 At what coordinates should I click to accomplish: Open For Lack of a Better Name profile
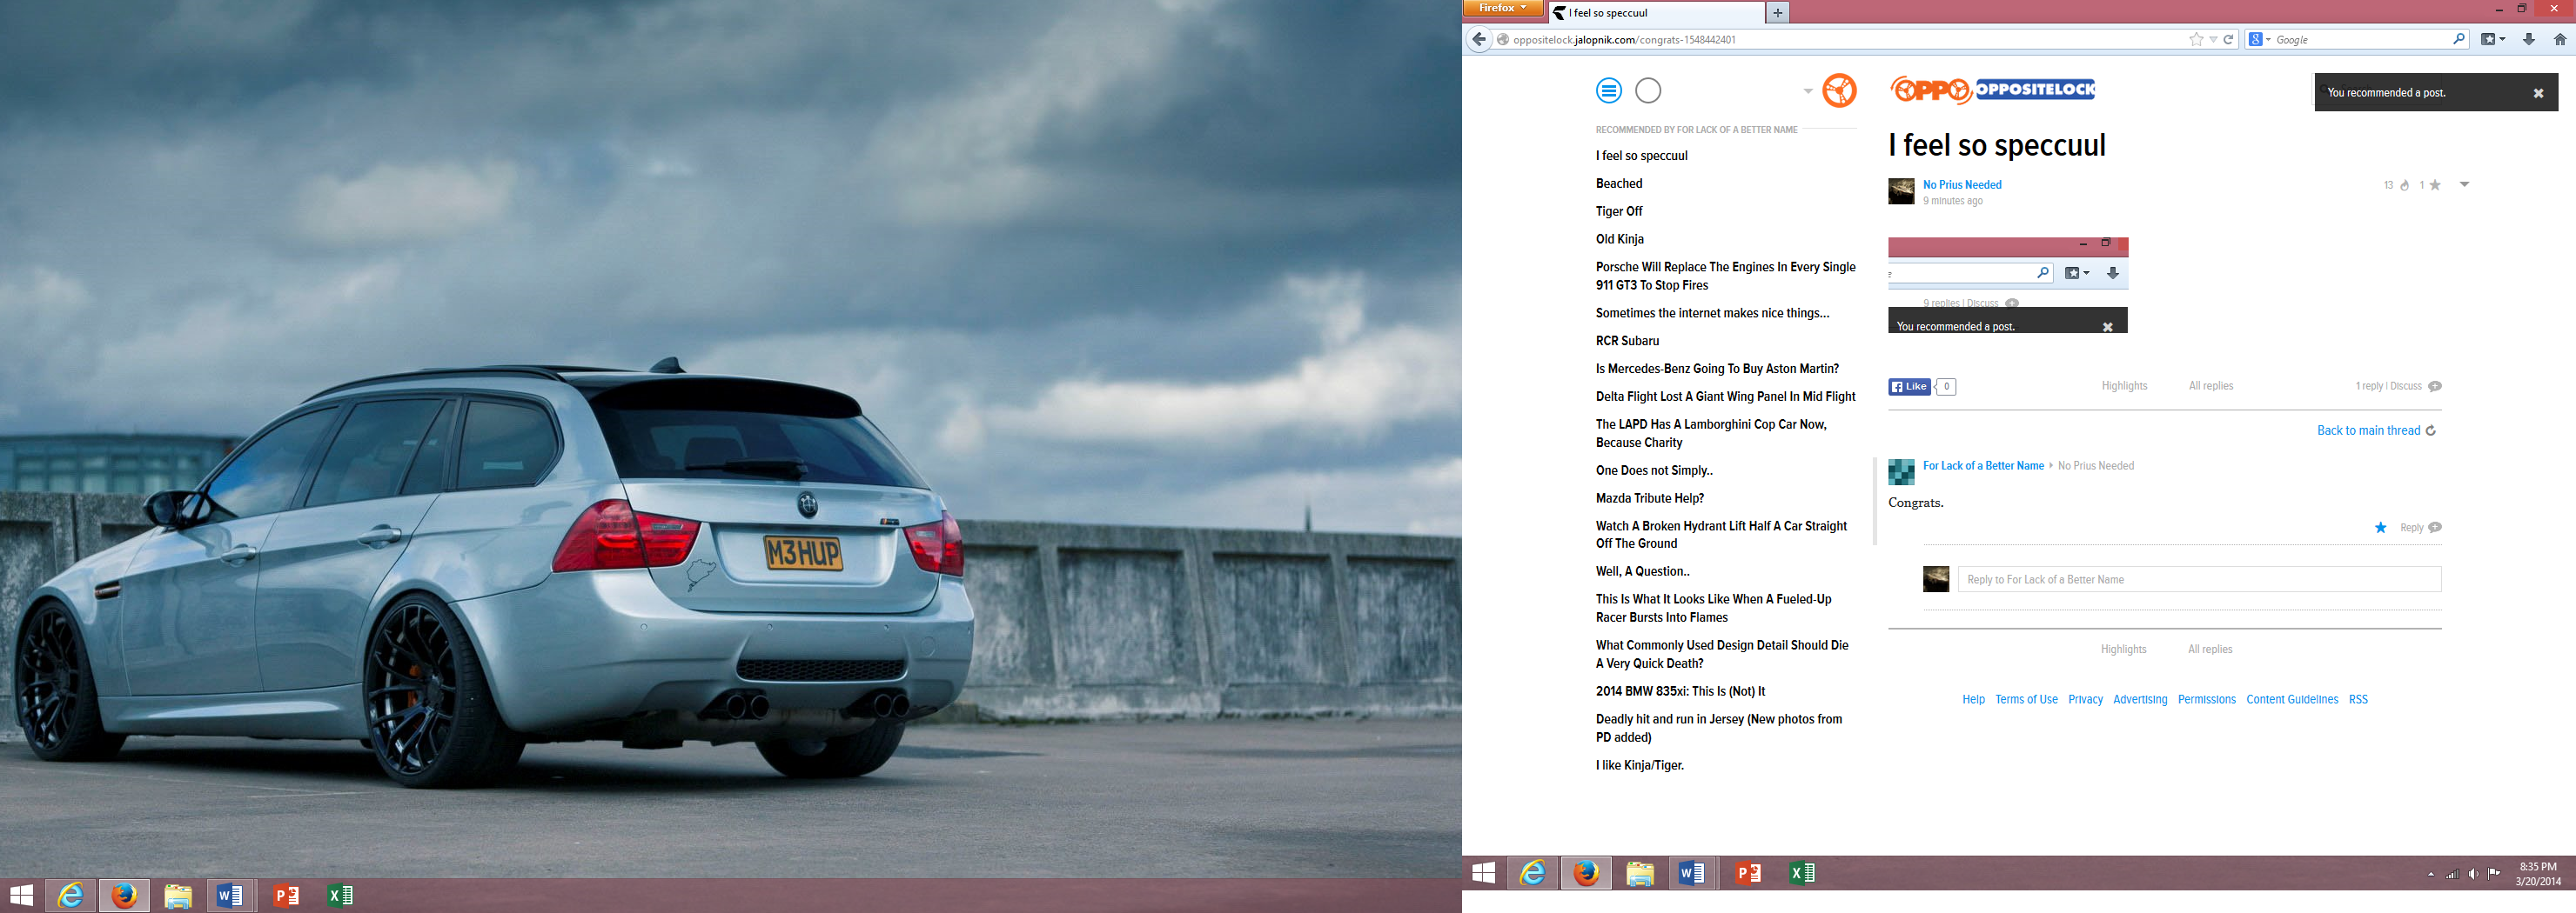tap(1983, 465)
